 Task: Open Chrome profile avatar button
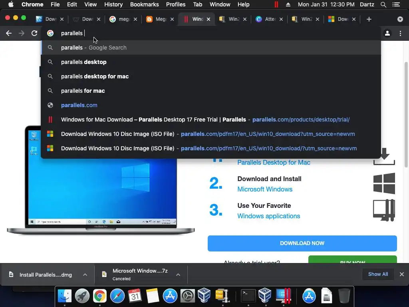tap(387, 33)
